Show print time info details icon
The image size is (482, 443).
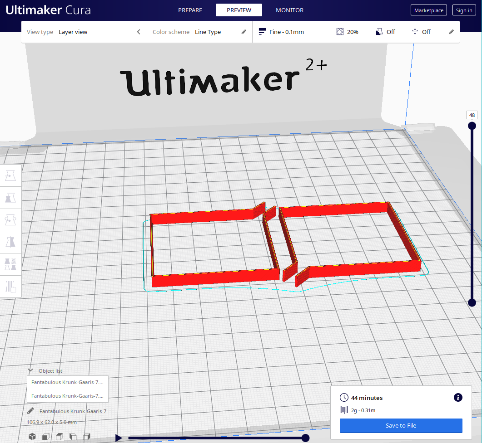tap(458, 397)
